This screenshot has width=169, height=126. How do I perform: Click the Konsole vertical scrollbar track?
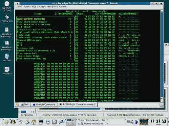click(162, 55)
